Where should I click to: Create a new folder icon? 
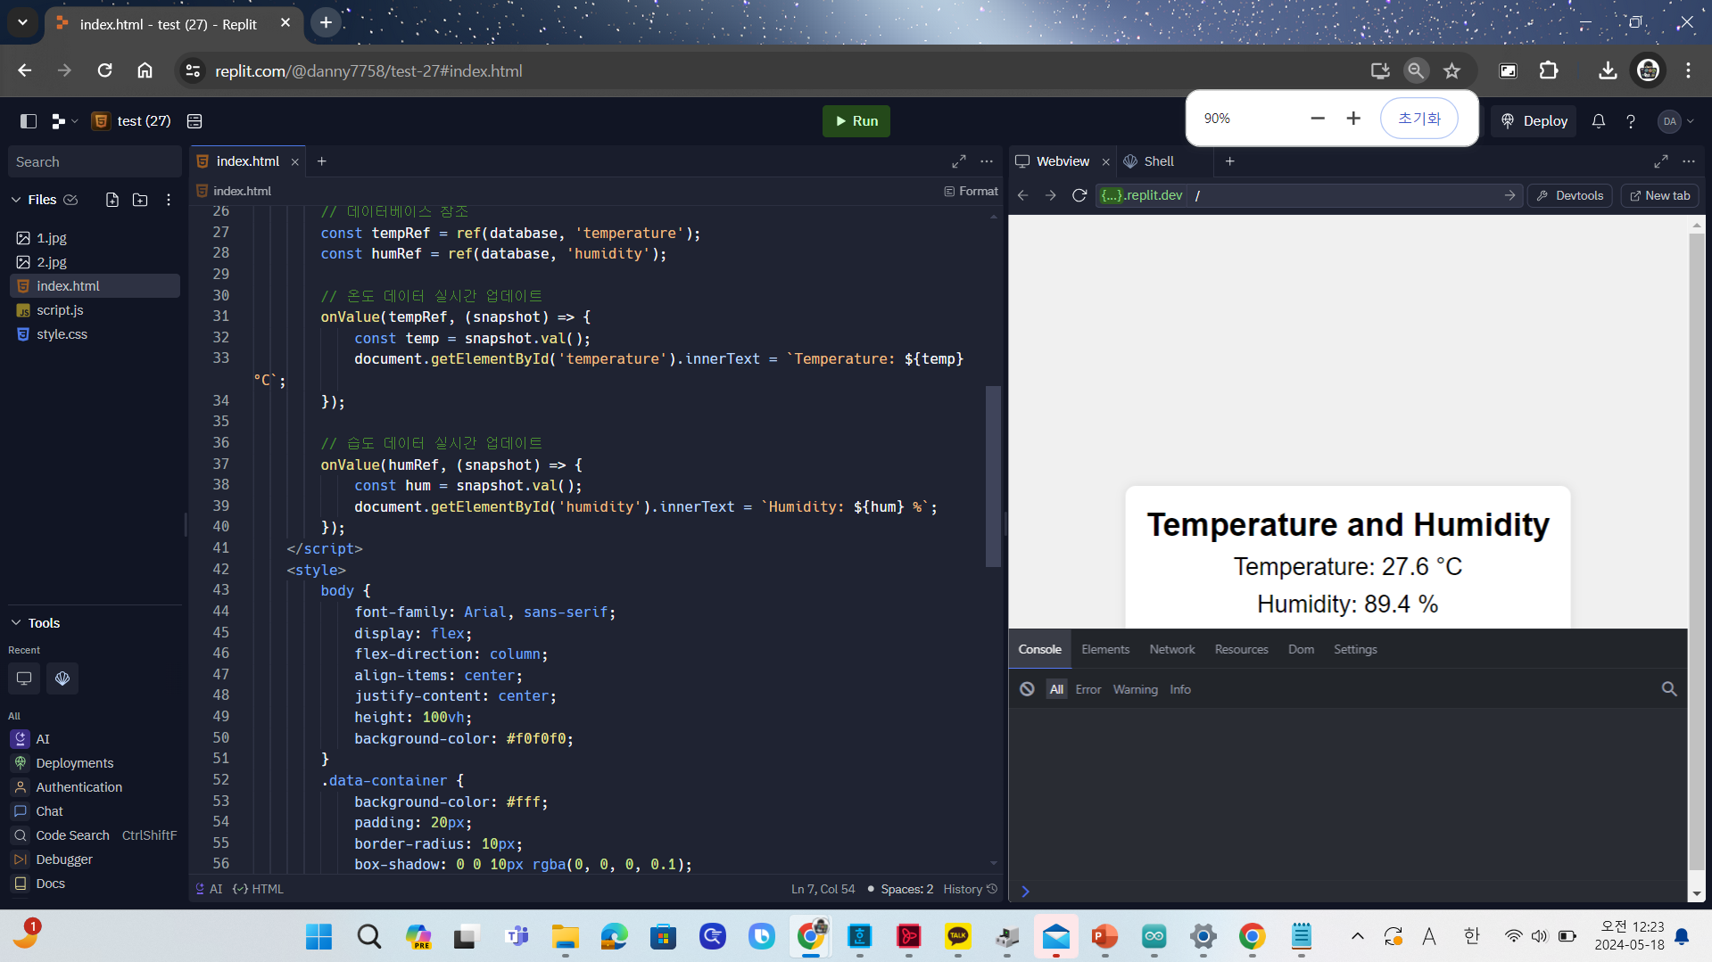coord(140,200)
